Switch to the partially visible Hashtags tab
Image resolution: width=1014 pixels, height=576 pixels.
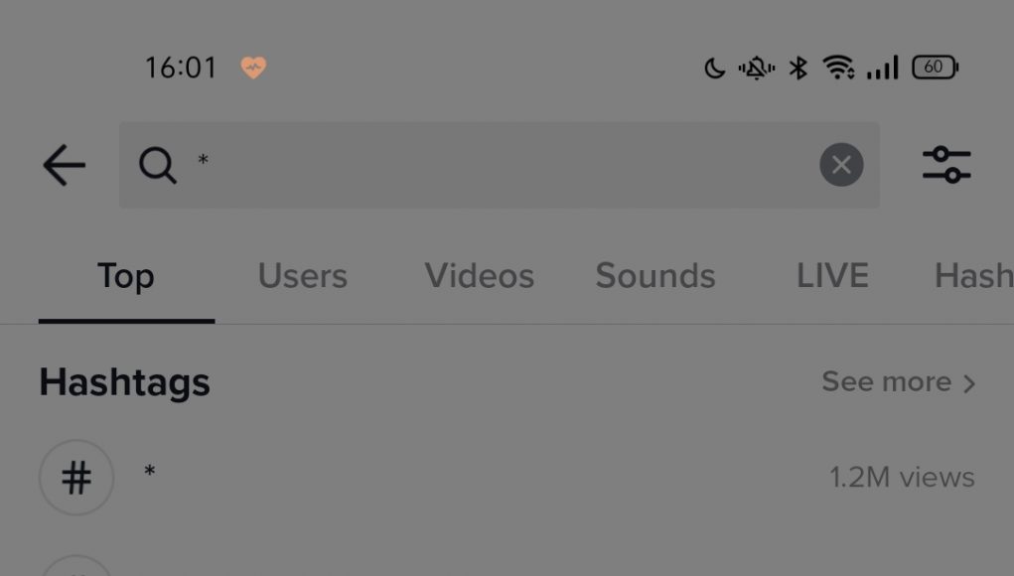974,276
